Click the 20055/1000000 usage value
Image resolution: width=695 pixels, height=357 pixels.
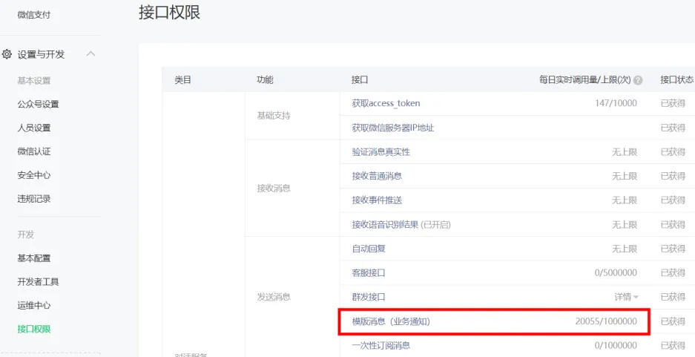coord(606,321)
